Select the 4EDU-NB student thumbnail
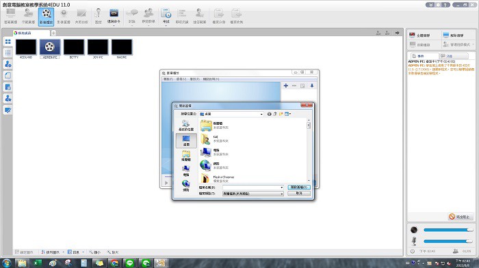 tap(26, 48)
